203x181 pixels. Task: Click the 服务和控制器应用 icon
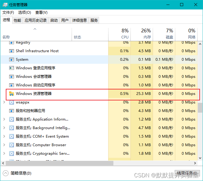[x=12, y=111]
